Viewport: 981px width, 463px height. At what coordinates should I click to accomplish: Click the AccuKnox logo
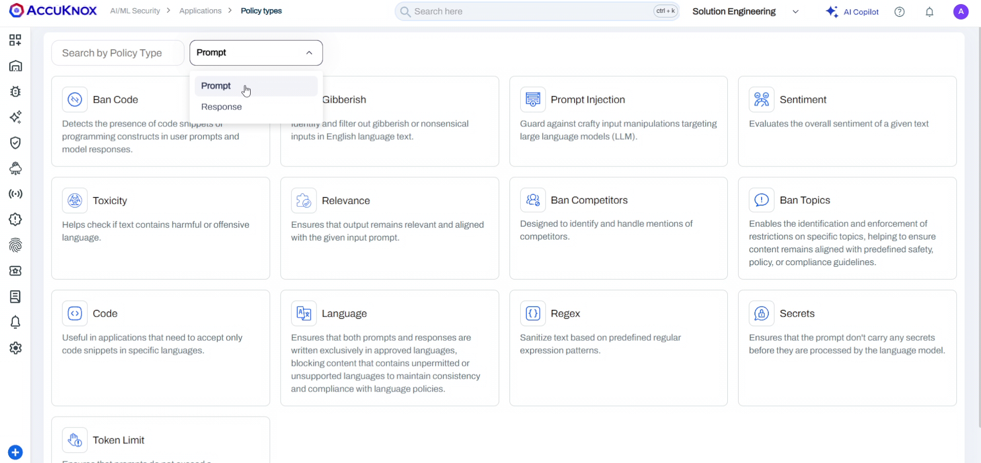coord(53,11)
